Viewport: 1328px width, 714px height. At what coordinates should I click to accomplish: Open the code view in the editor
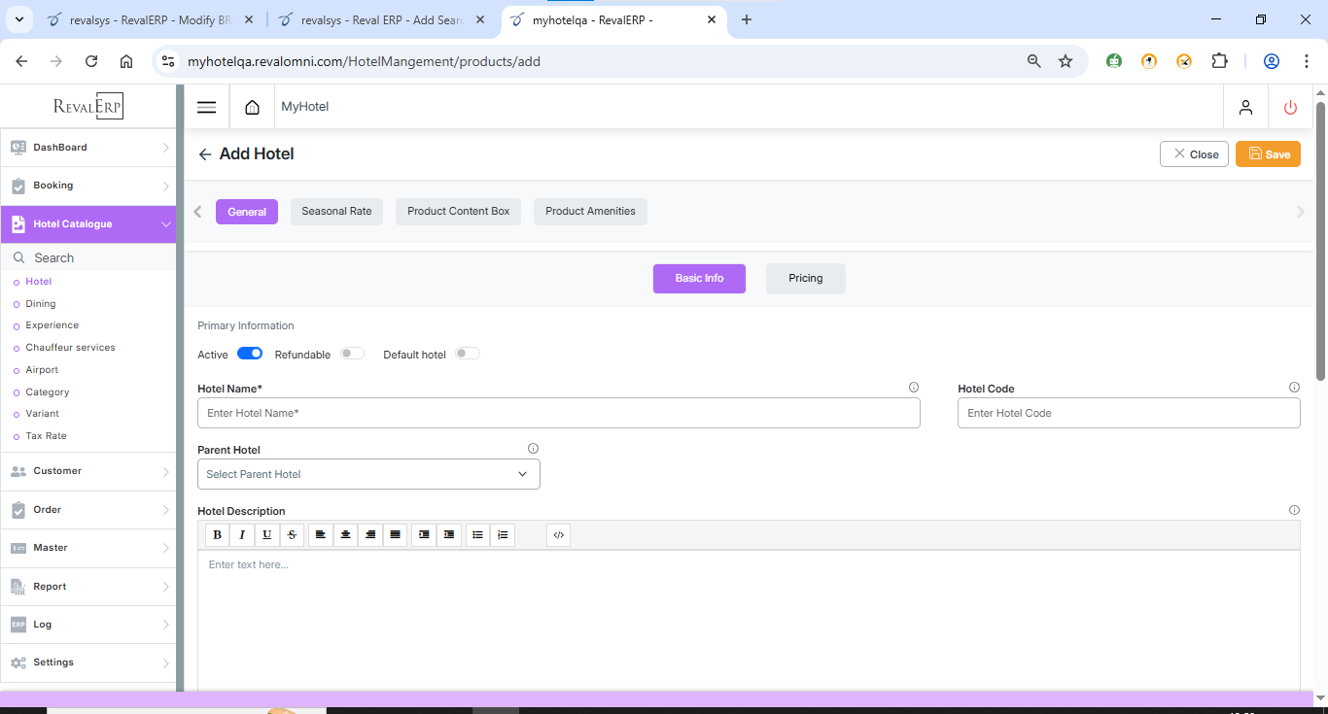[558, 535]
